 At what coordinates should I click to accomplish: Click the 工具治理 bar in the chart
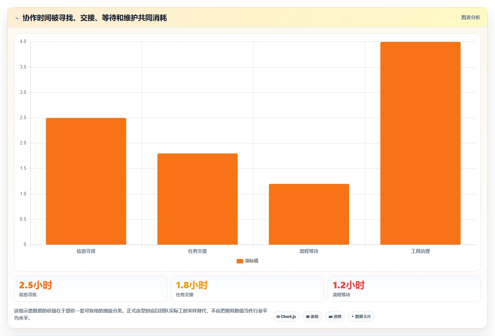420,143
